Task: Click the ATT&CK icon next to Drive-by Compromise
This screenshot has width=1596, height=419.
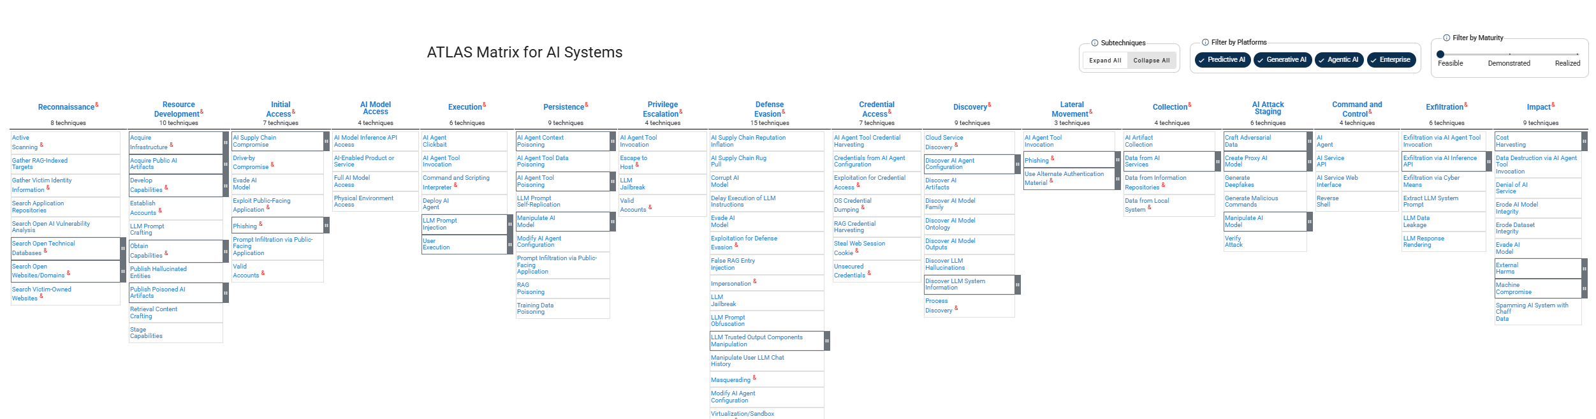Action: pos(272,165)
